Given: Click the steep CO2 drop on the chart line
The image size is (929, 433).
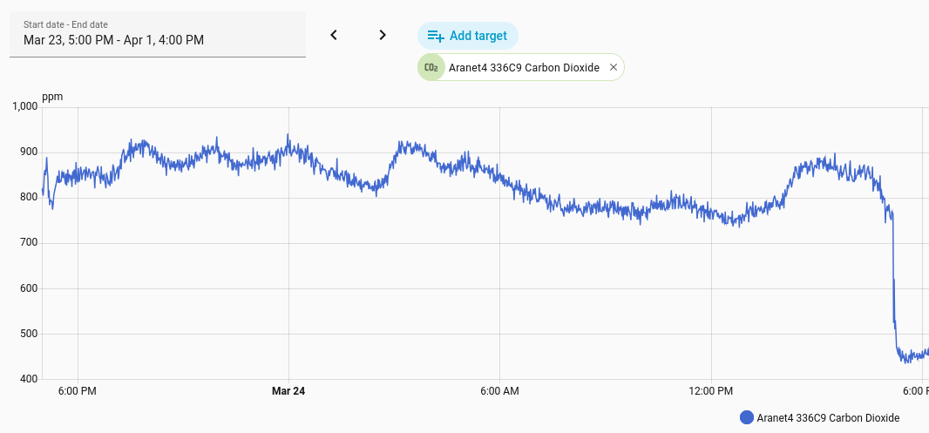Looking at the screenshot, I should click(893, 279).
